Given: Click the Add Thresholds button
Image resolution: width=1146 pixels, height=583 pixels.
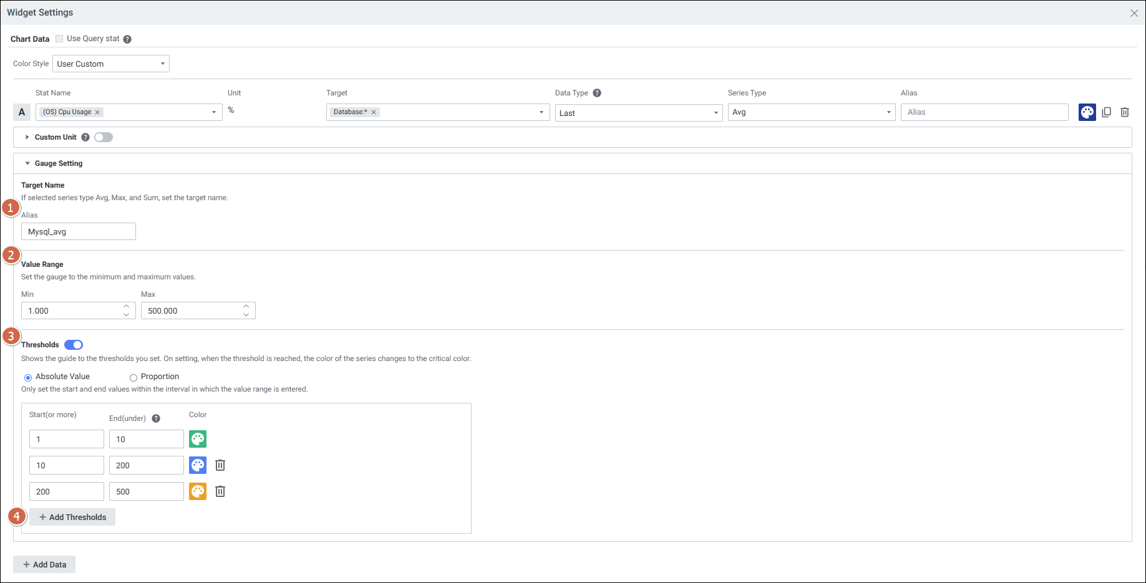Looking at the screenshot, I should click(72, 517).
